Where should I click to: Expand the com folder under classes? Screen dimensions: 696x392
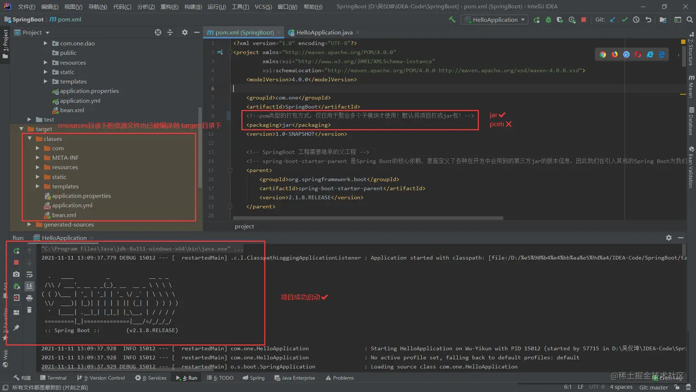coord(37,148)
